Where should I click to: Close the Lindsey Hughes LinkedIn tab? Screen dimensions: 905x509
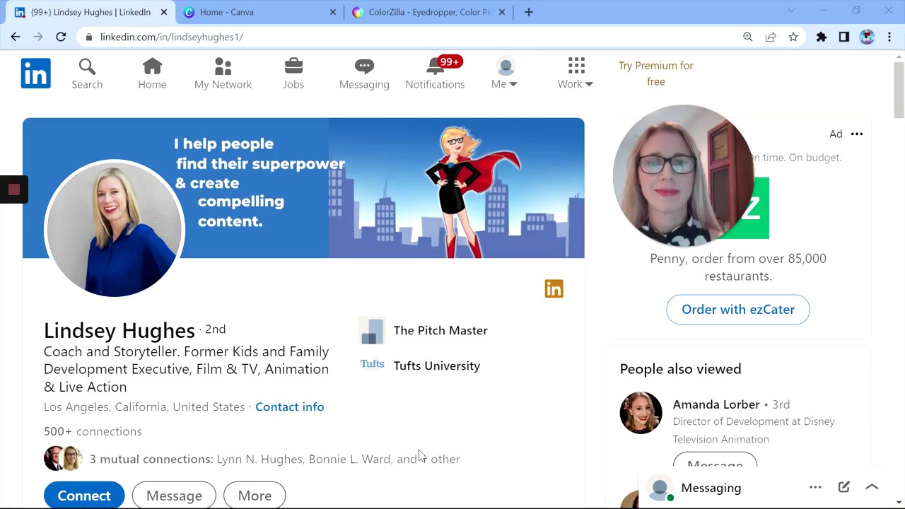tap(164, 12)
